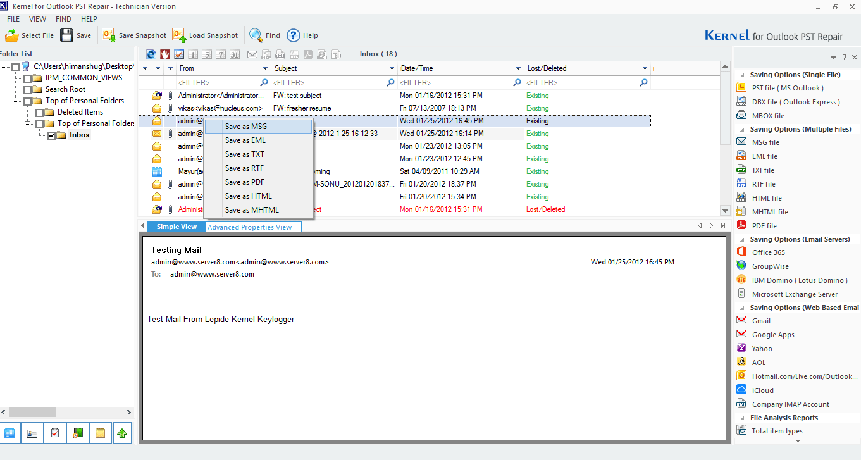The width and height of the screenshot is (861, 460).
Task: Open the green journal view at bottom left
Action: click(x=78, y=433)
